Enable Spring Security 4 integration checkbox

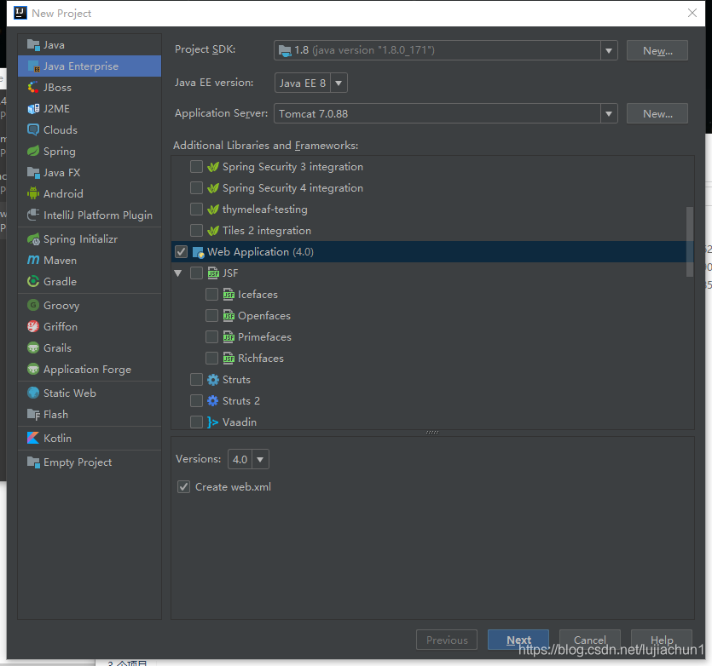click(196, 188)
